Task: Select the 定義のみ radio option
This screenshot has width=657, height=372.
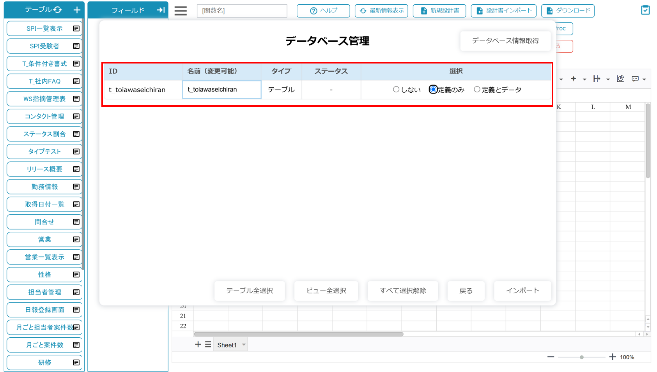Action: click(433, 89)
